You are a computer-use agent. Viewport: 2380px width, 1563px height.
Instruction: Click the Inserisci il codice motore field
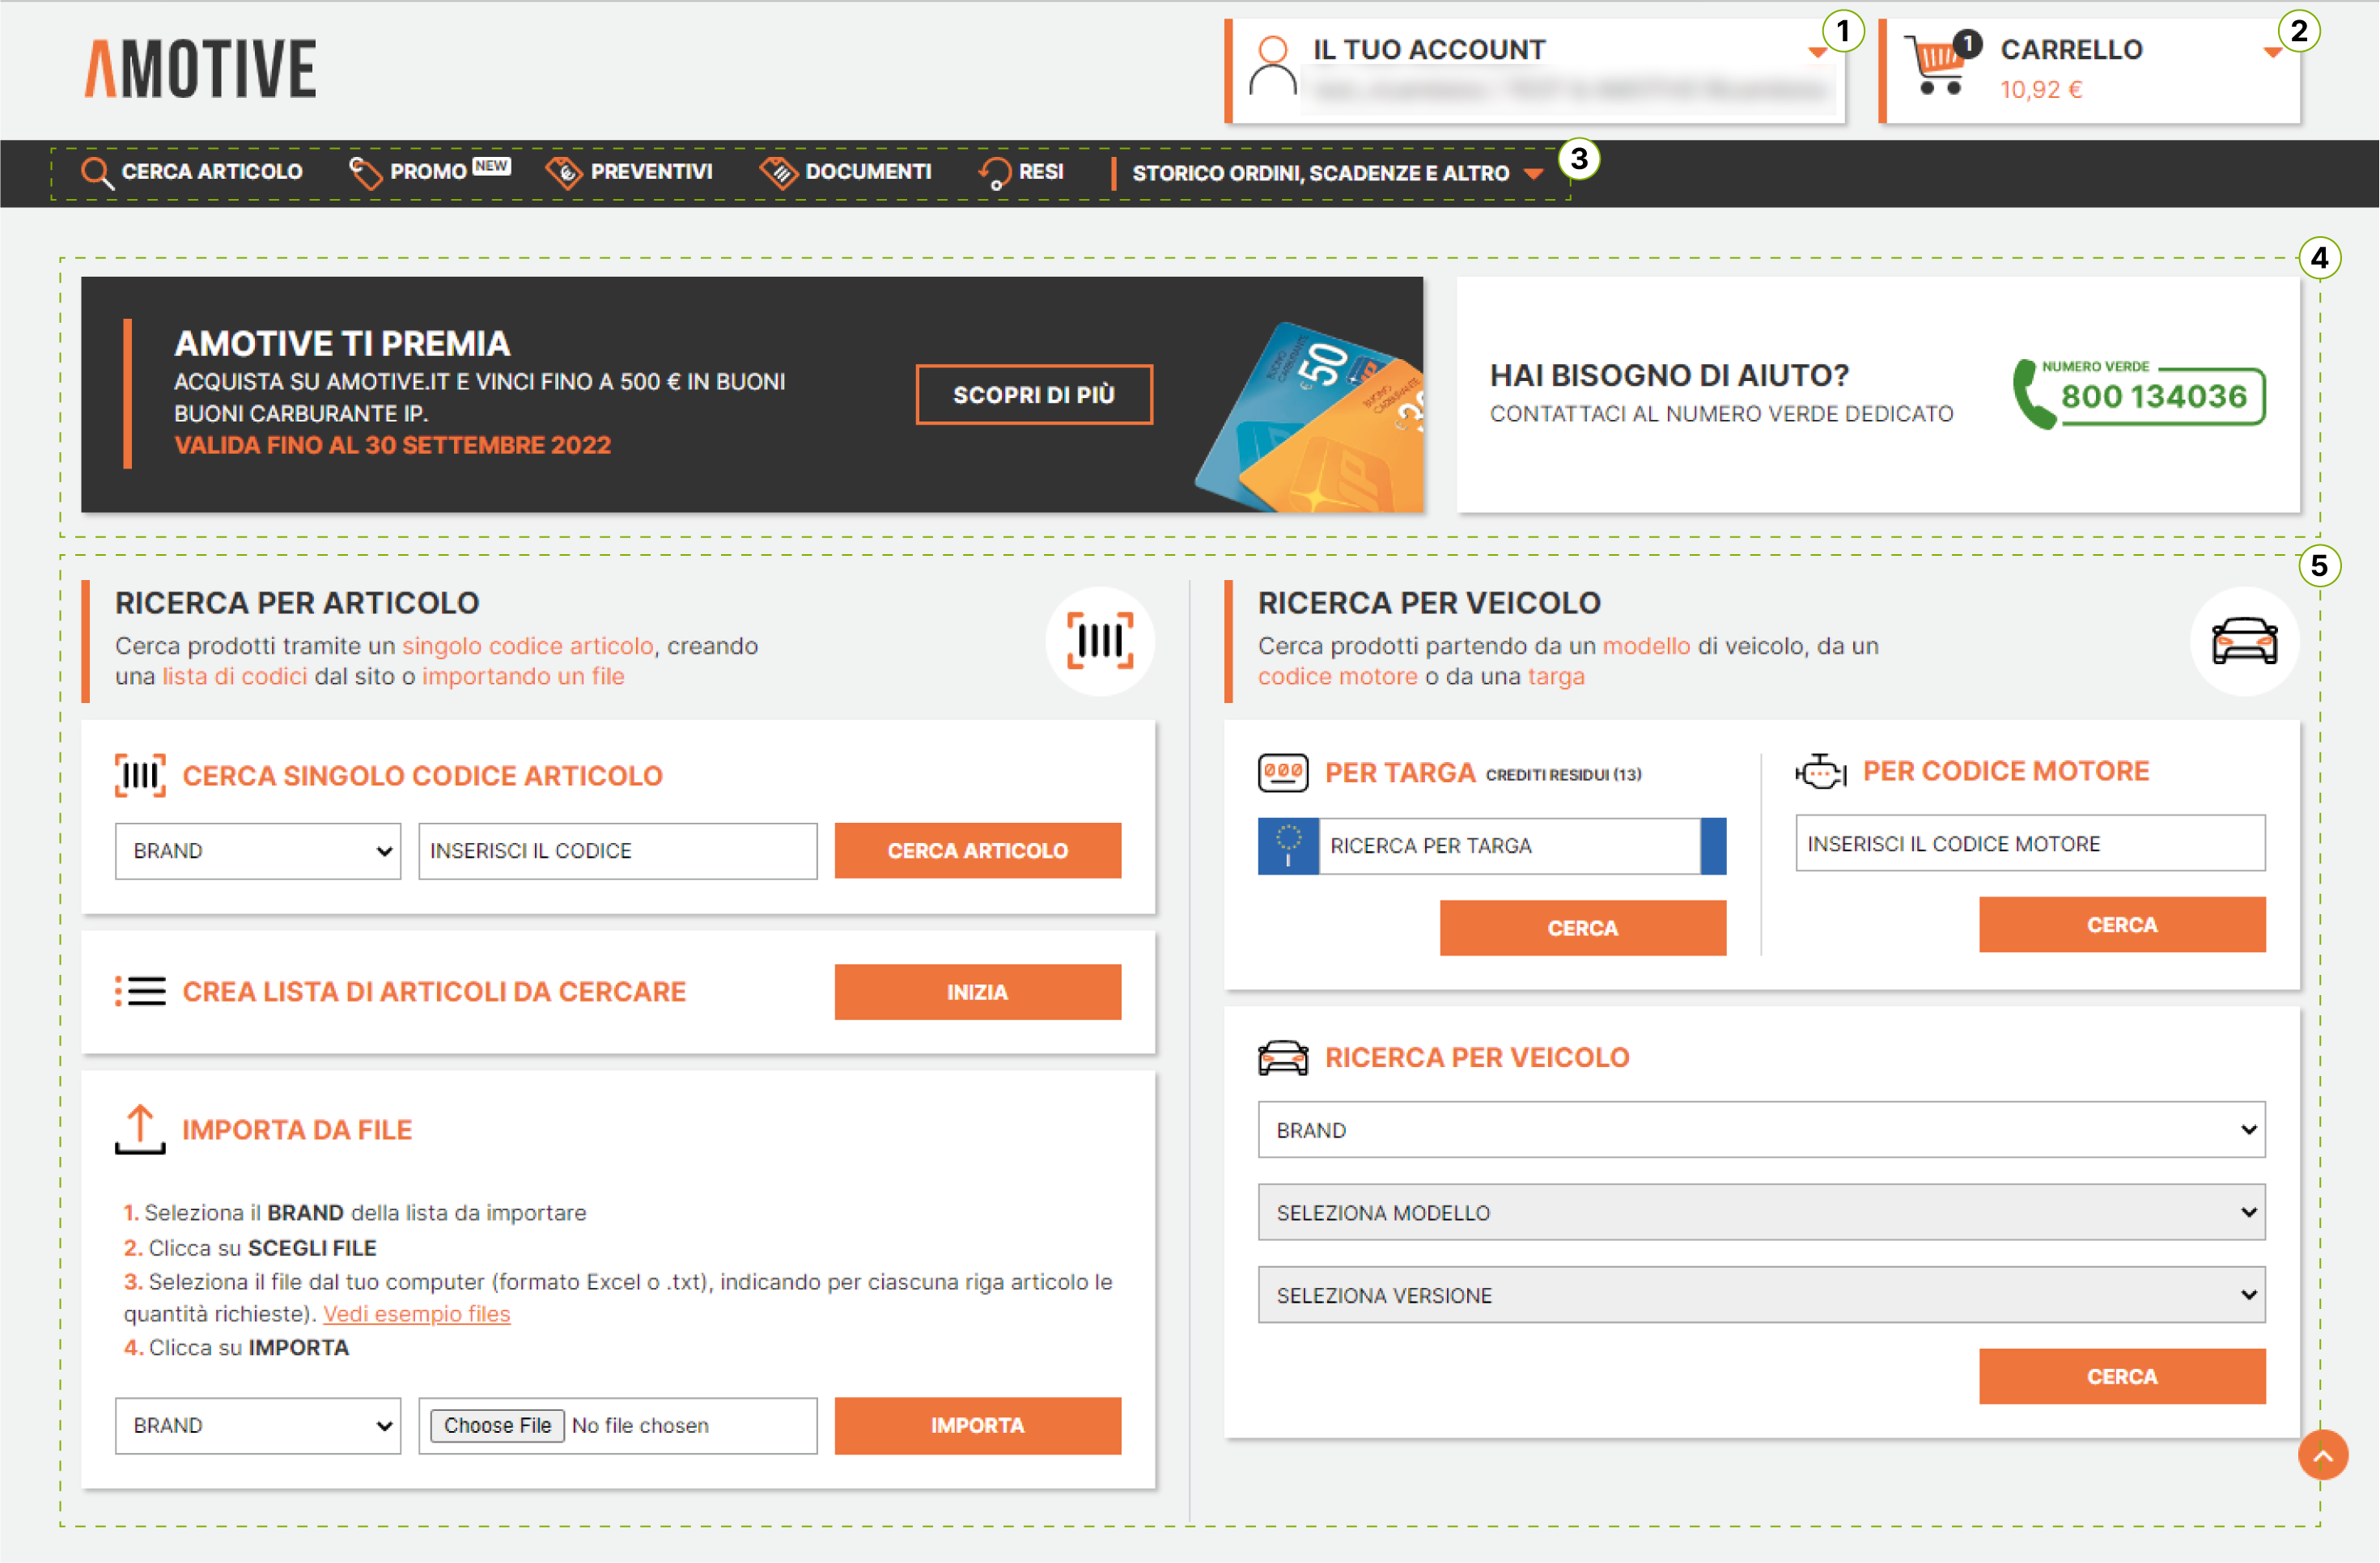(x=2030, y=844)
